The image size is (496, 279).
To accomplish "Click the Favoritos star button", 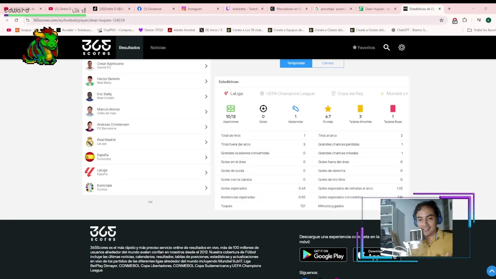I will [363, 48].
